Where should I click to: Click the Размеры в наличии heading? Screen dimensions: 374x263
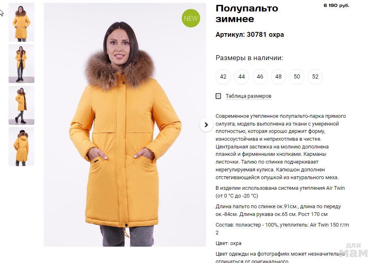pos(249,58)
